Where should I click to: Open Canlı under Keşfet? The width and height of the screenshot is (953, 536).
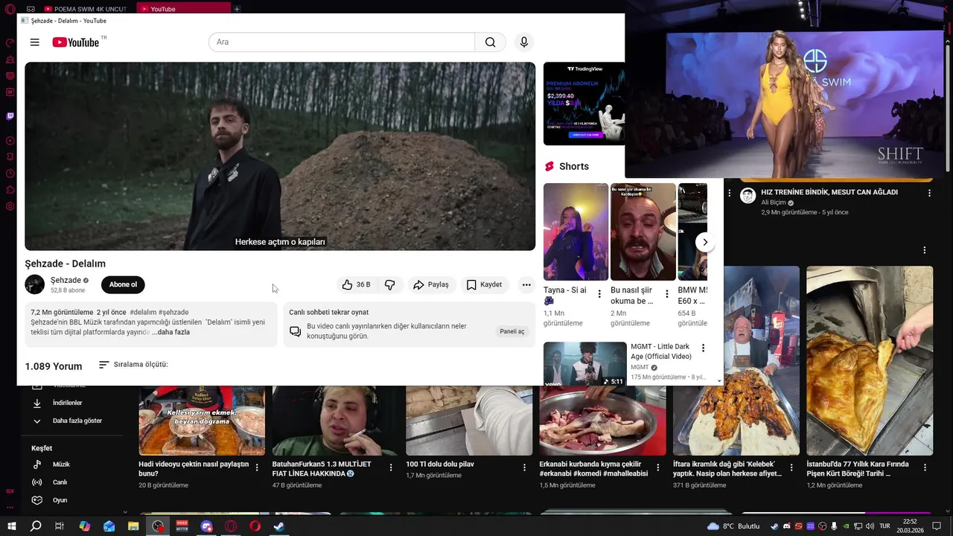click(x=60, y=482)
